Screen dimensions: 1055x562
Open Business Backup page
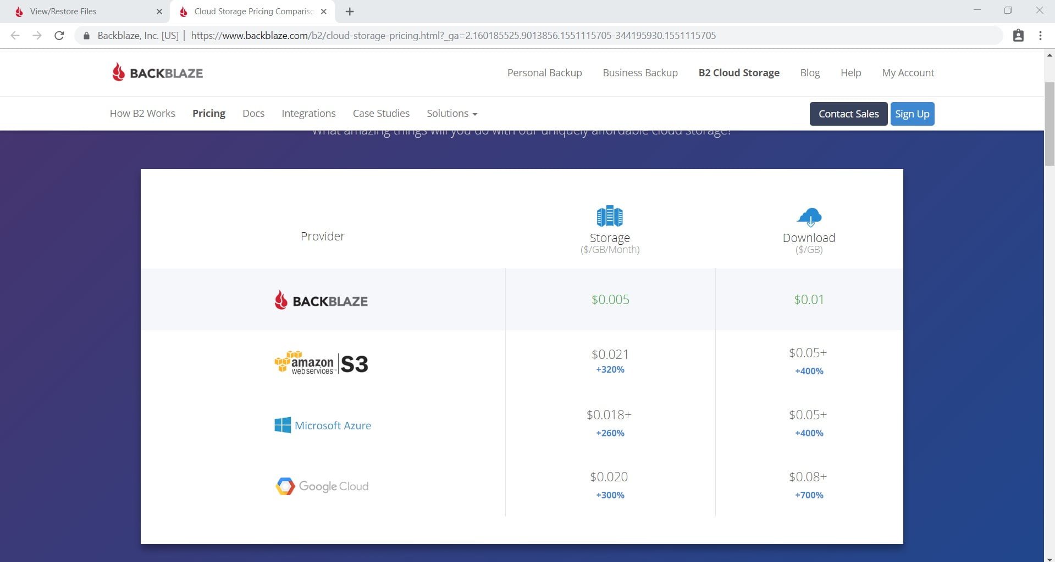[640, 72]
